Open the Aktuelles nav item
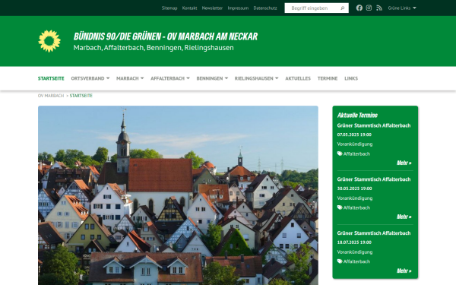456x285 pixels. [x=298, y=78]
